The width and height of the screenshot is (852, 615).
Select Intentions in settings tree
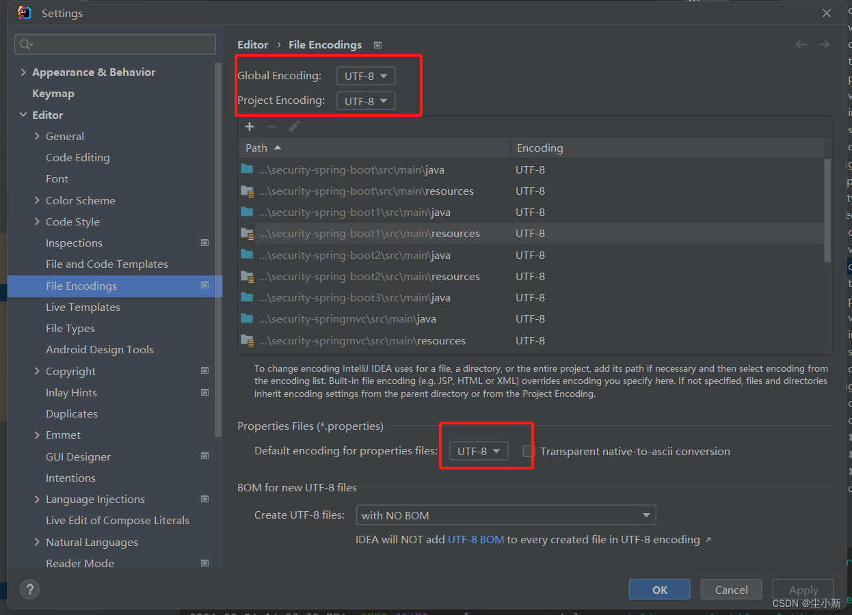70,478
